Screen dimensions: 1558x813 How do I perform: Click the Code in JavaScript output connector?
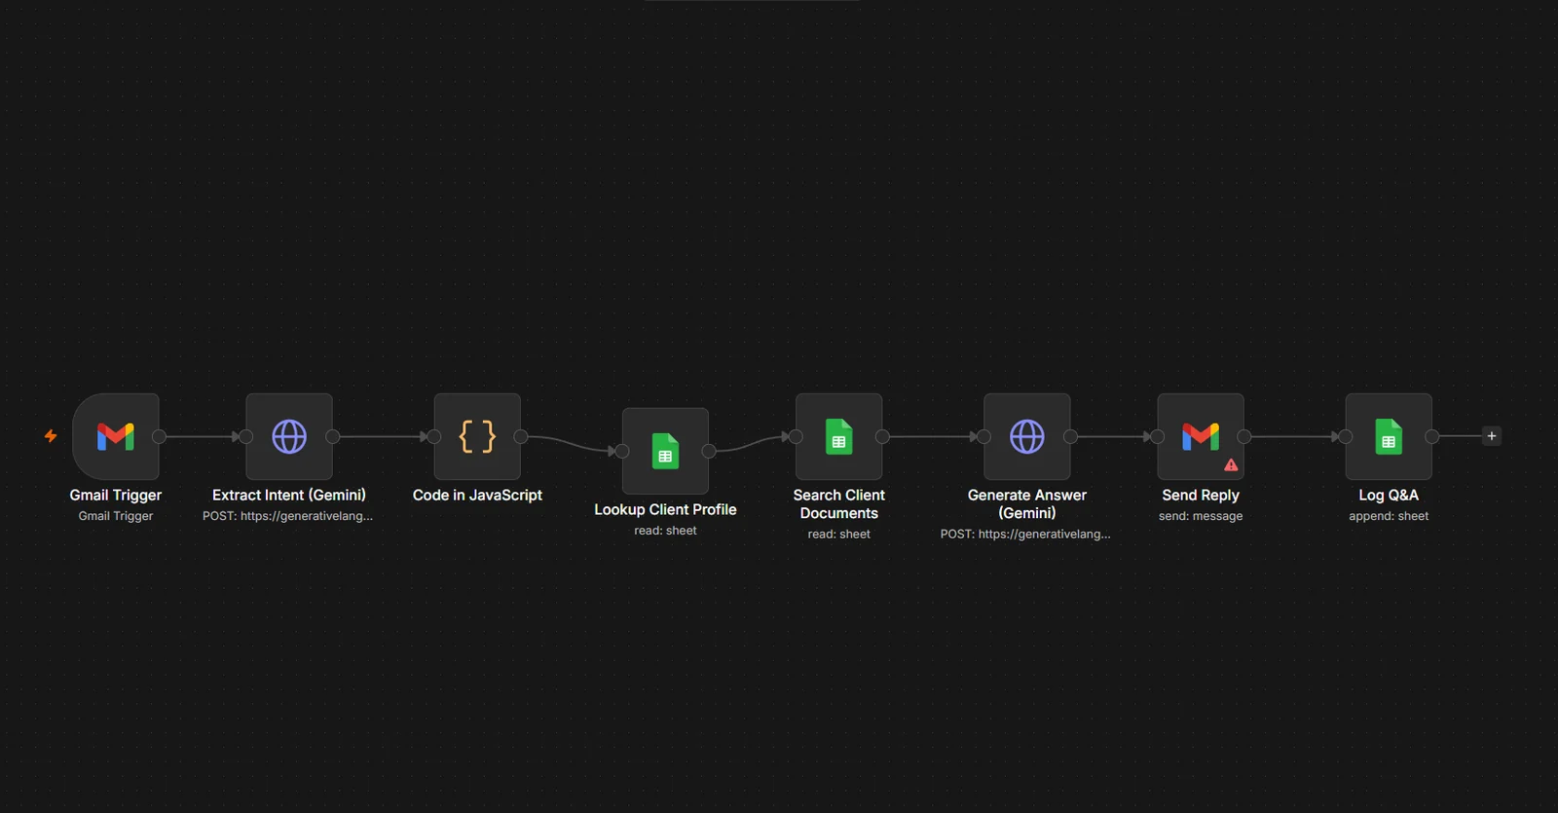tap(520, 436)
